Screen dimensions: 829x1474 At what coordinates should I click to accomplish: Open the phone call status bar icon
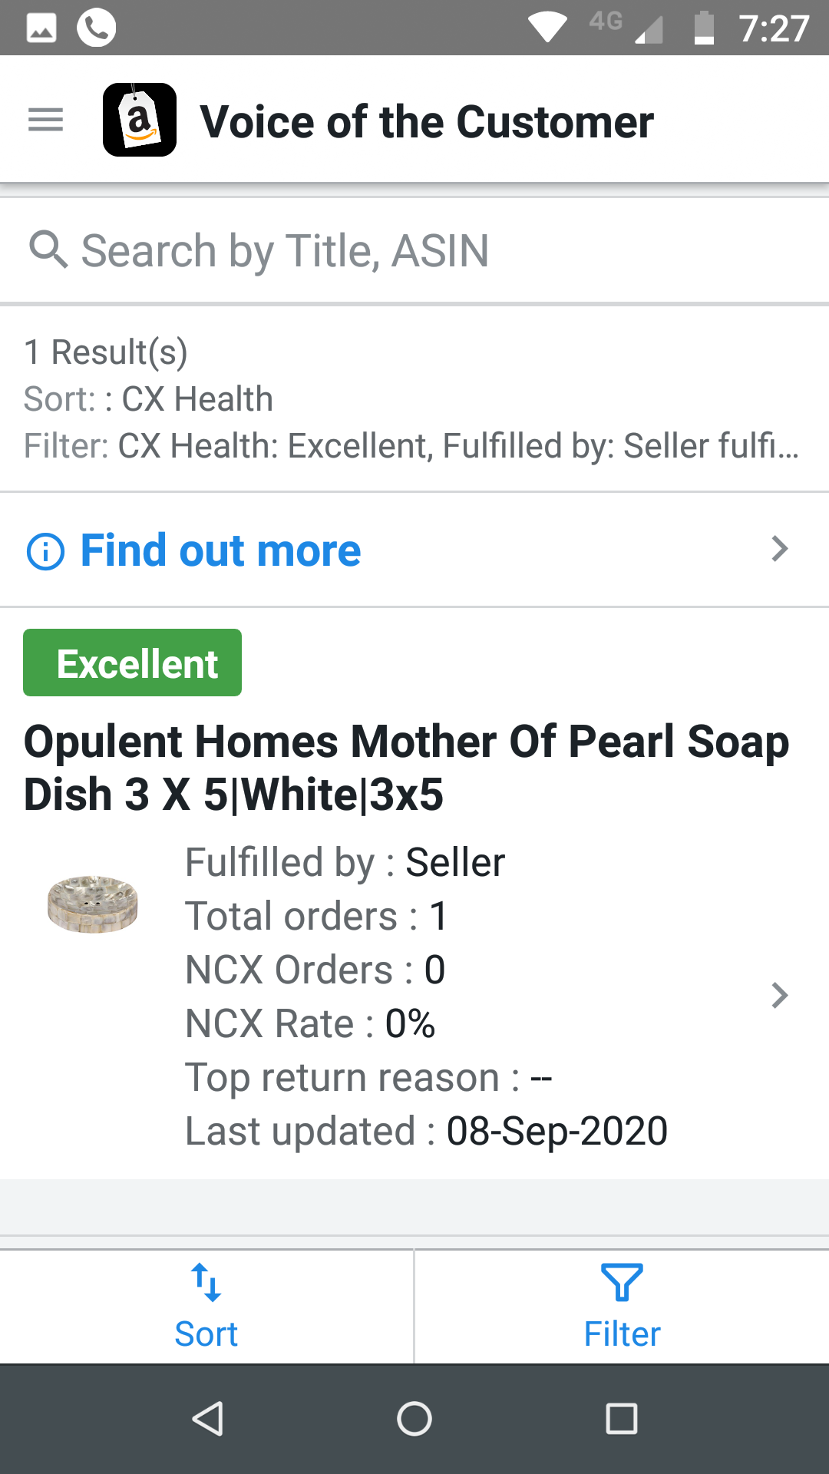coord(97,28)
